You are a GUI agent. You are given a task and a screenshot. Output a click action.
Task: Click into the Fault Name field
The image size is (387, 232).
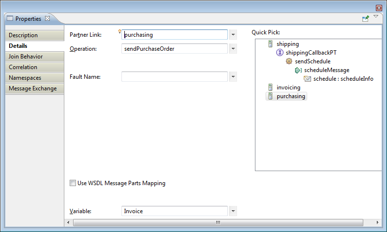[x=174, y=77]
